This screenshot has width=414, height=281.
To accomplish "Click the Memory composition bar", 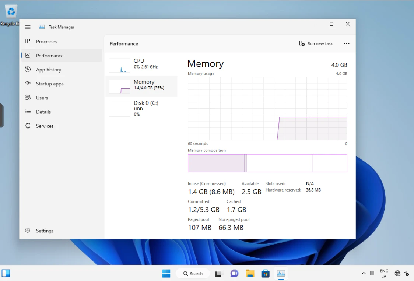I will pyautogui.click(x=267, y=163).
